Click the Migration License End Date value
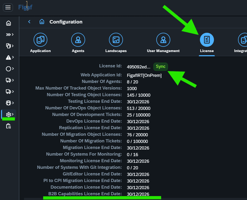Viewport: 247px width, 200px height. [x=138, y=148]
